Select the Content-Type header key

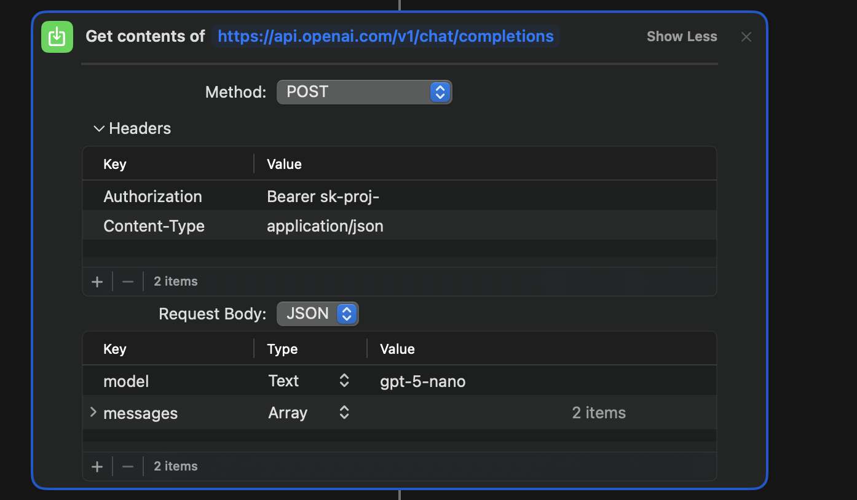[x=154, y=226]
